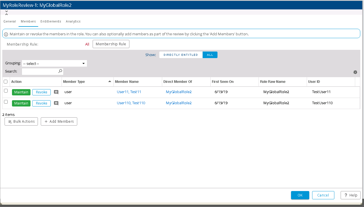This screenshot has height=207, width=364.
Task: Click the info icon in the banner
Action: tap(6, 34)
